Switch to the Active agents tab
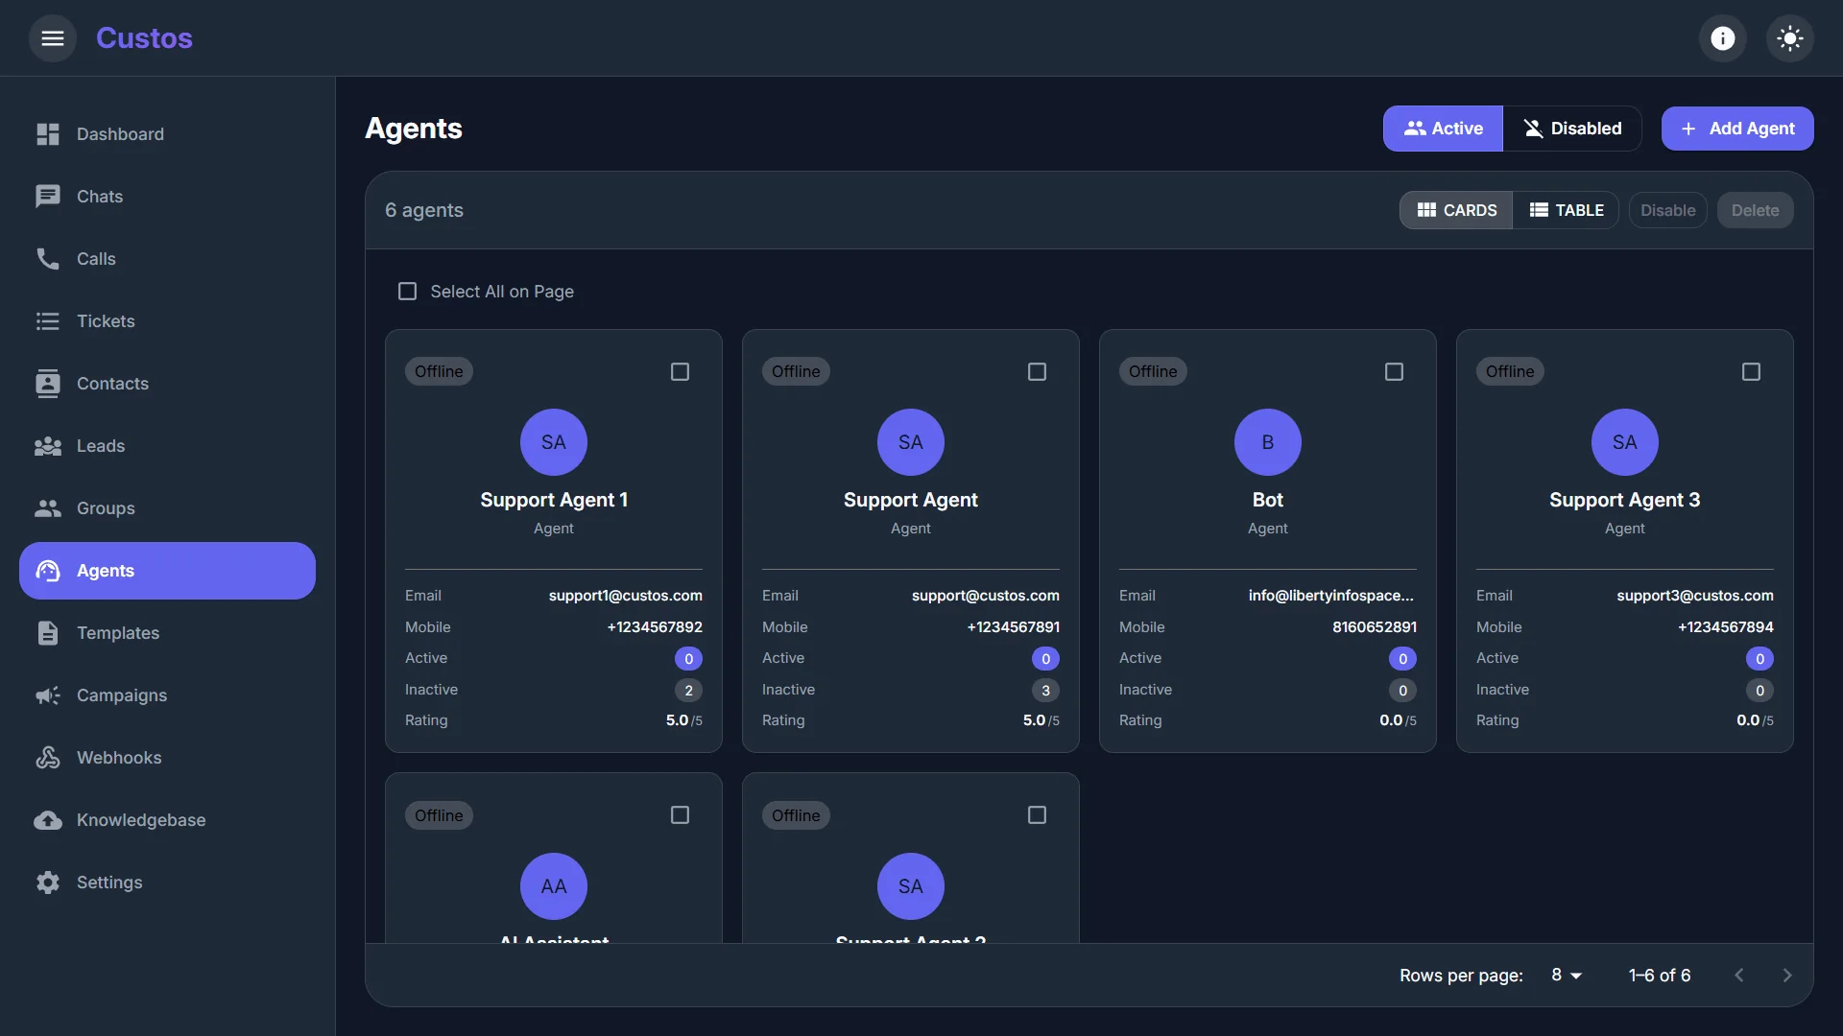 (x=1443, y=129)
